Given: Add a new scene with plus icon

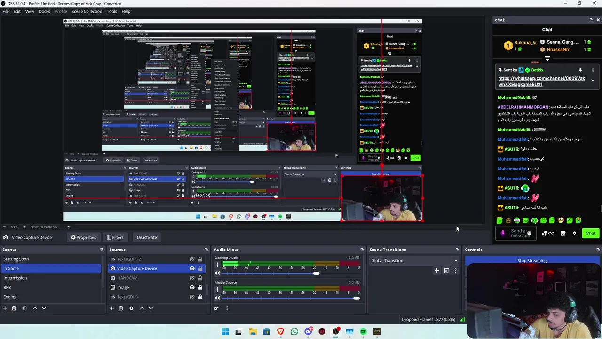Looking at the screenshot, I should 5,308.
